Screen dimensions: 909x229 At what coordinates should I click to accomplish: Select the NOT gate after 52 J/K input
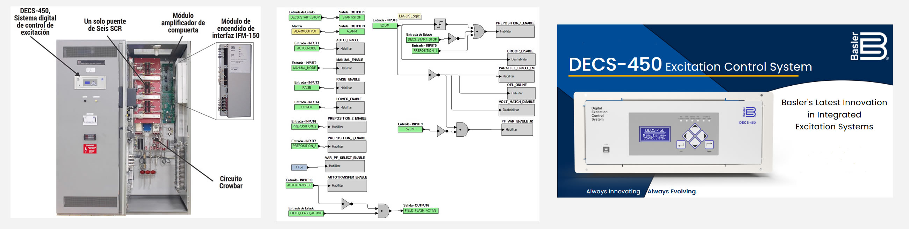(441, 131)
